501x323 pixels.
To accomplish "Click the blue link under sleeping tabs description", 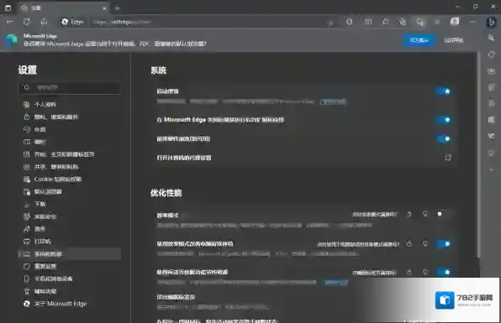I will (335, 282).
